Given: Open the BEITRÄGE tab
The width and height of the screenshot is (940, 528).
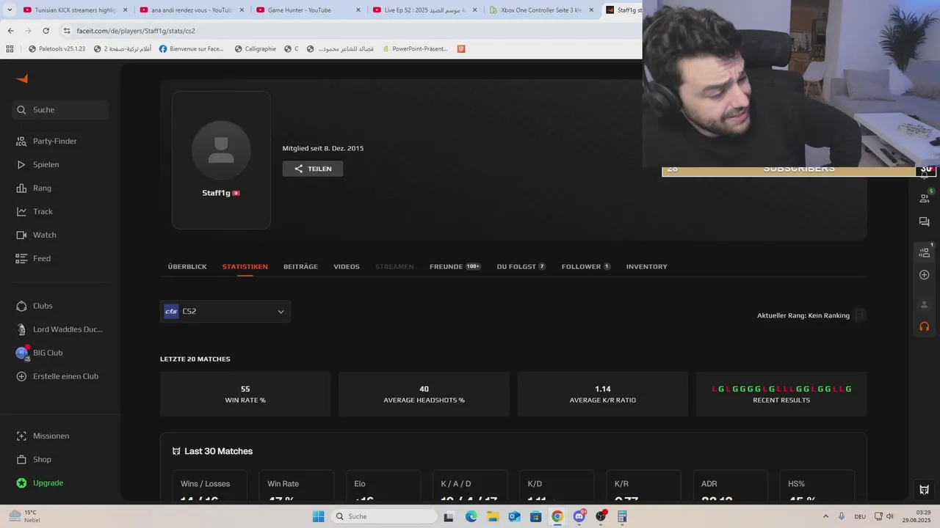Looking at the screenshot, I should point(300,267).
